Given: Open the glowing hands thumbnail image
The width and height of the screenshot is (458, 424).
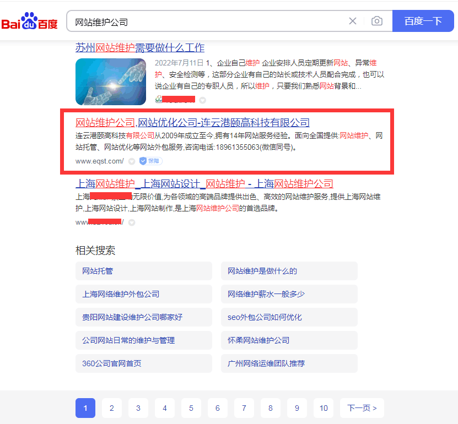Looking at the screenshot, I should tap(111, 81).
